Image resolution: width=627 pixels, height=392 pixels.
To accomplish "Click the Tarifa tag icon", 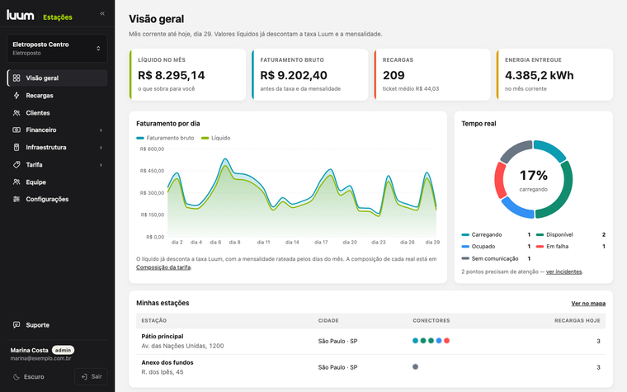I will coord(16,164).
